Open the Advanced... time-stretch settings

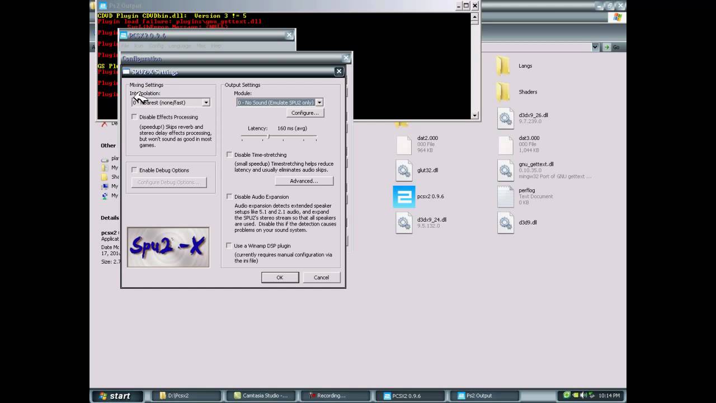tap(304, 181)
